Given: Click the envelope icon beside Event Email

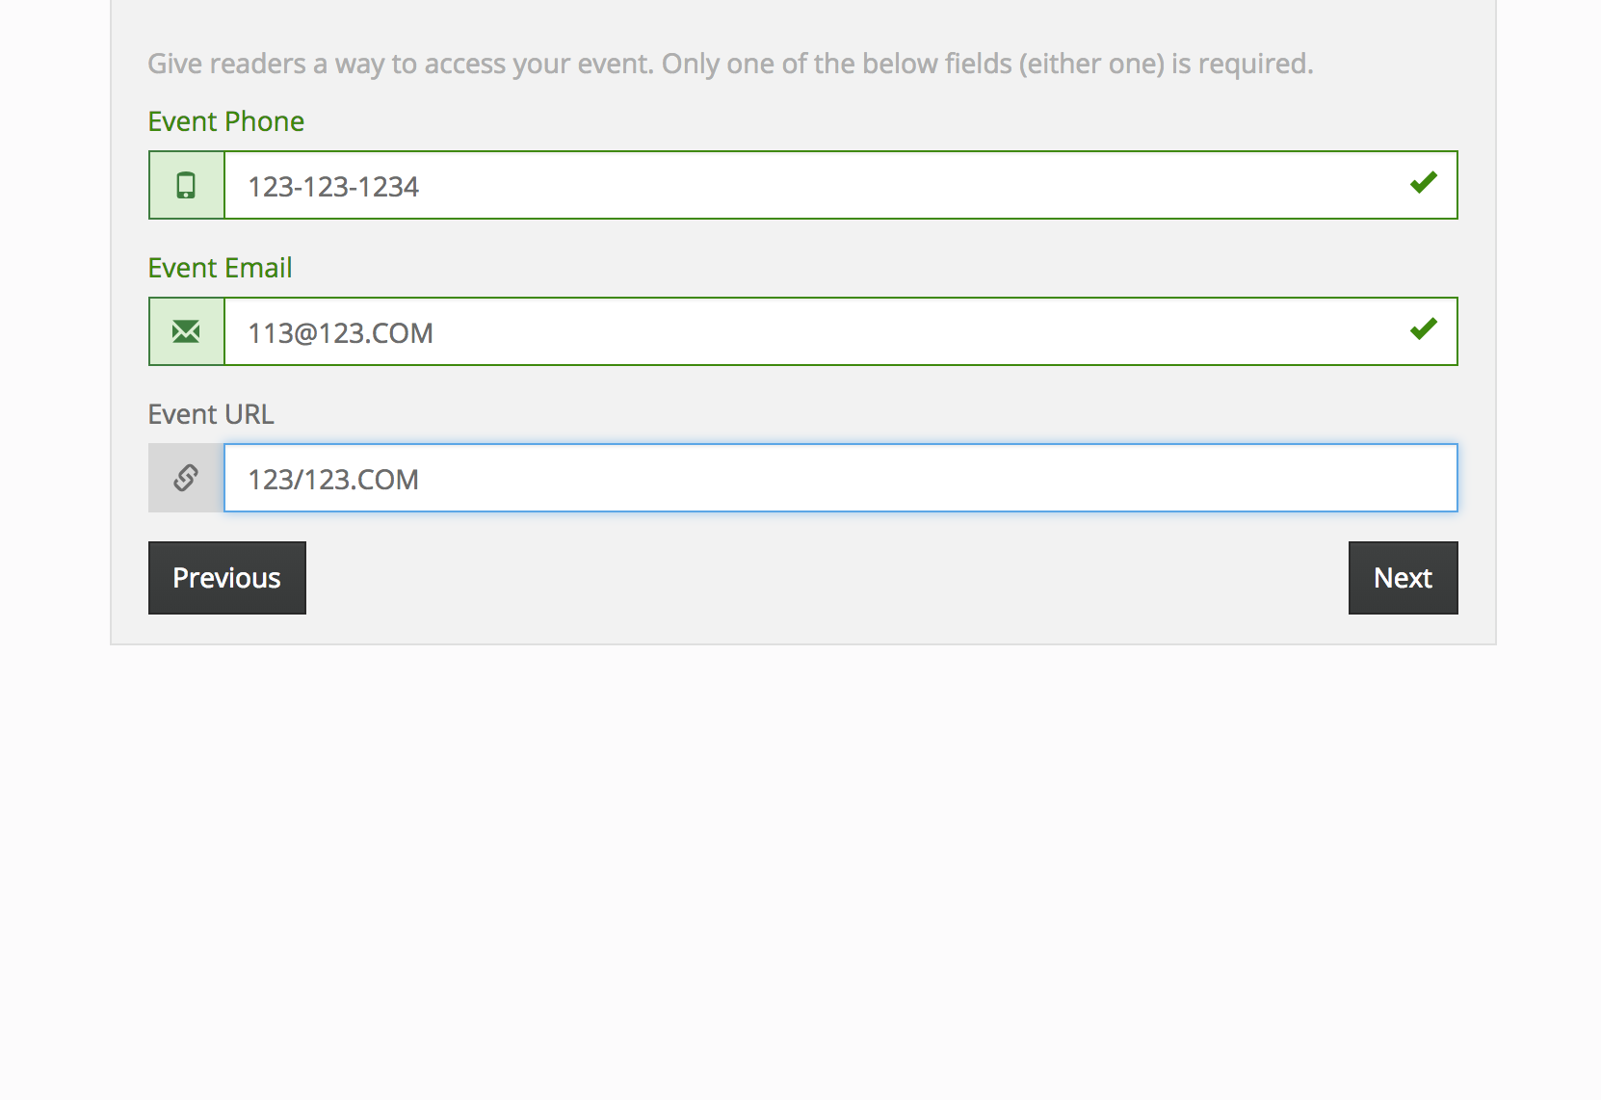Looking at the screenshot, I should [x=186, y=331].
